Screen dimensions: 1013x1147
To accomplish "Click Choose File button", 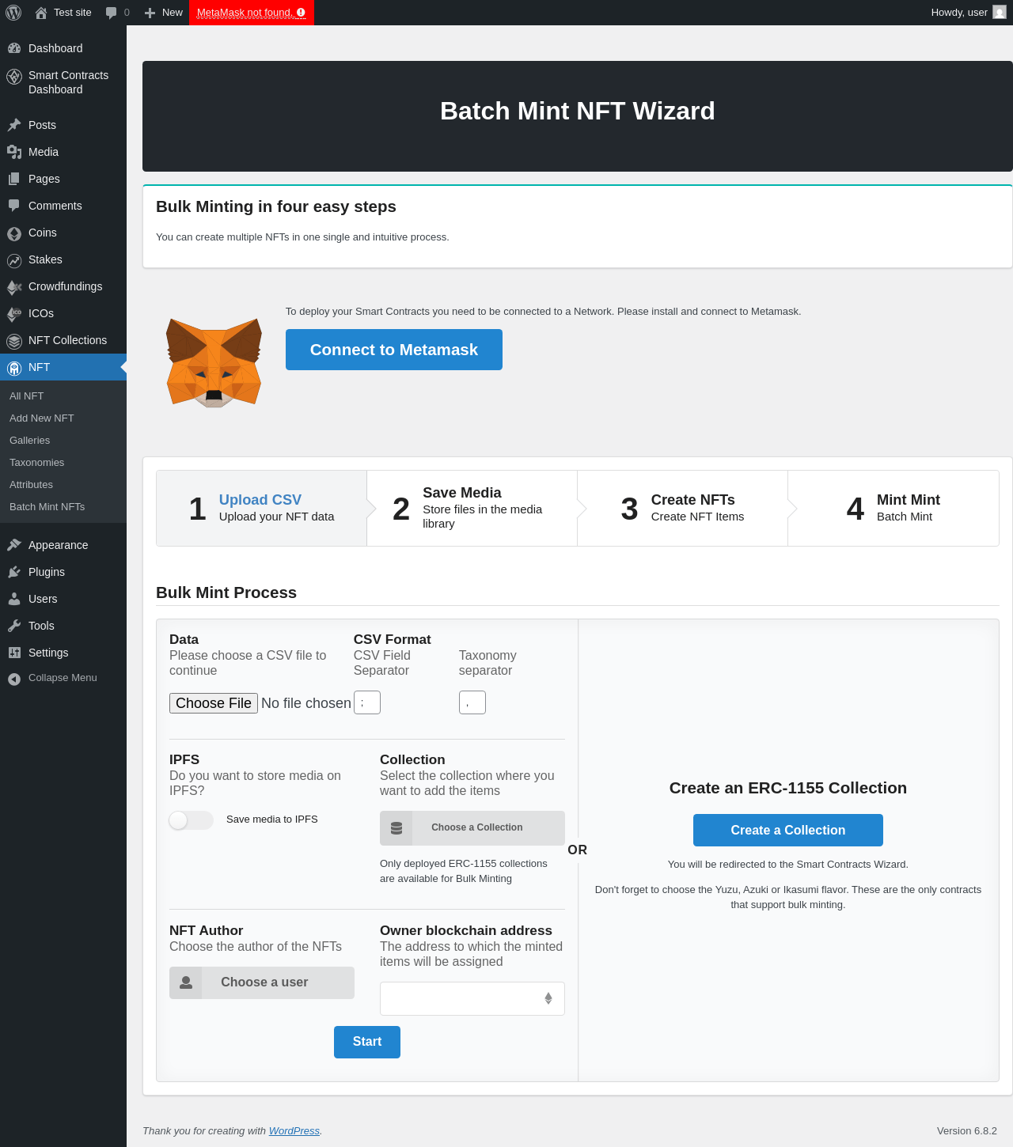I will [214, 703].
